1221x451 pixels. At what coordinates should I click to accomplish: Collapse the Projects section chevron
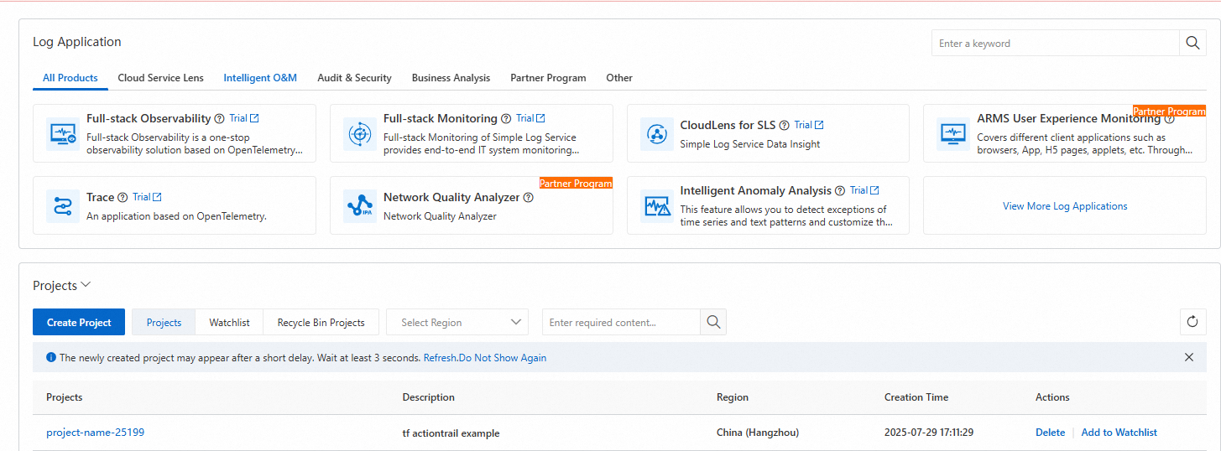click(x=85, y=286)
